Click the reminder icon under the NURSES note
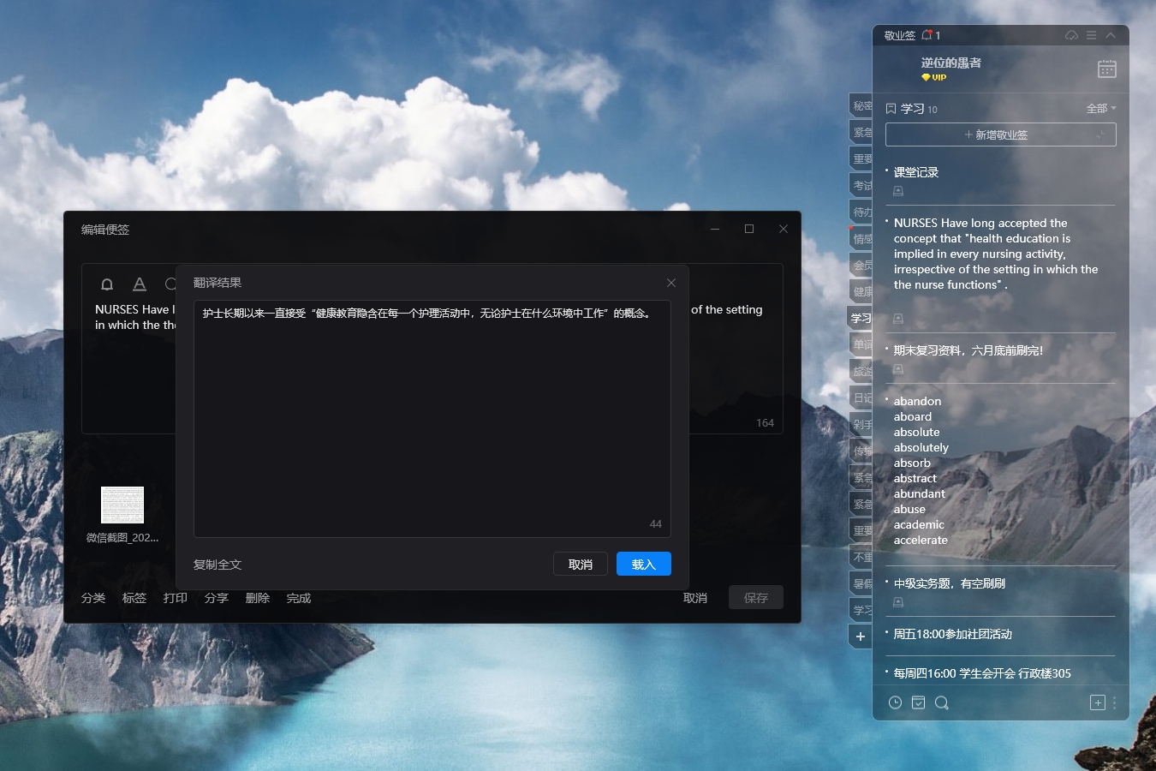 click(898, 319)
